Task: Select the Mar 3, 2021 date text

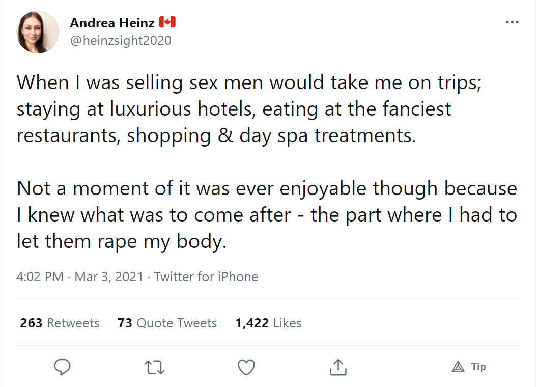Action: coord(109,277)
